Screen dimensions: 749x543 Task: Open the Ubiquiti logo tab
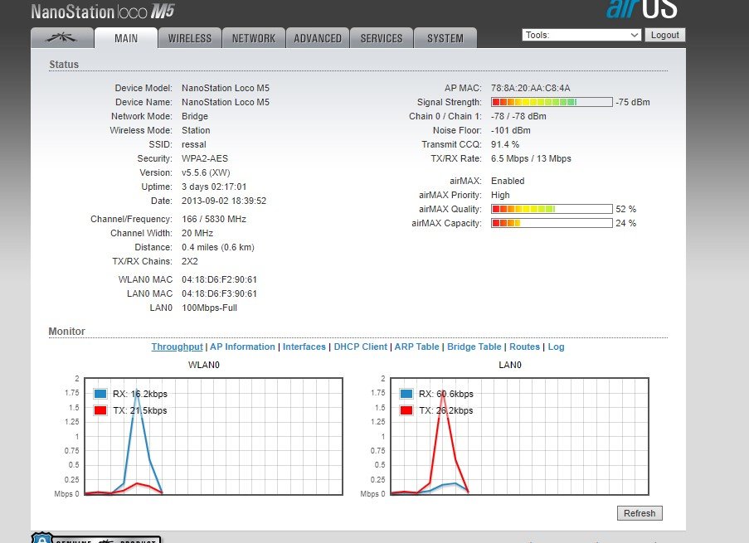pyautogui.click(x=61, y=38)
